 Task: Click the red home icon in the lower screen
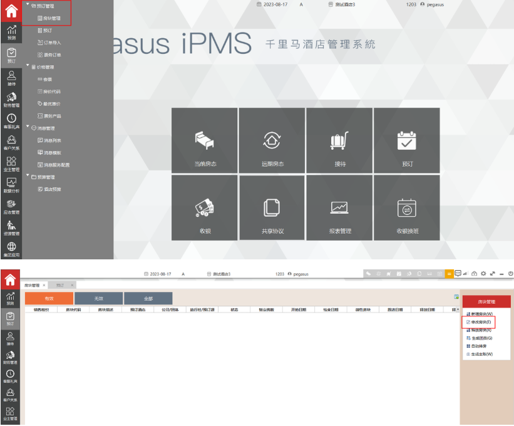coord(10,279)
